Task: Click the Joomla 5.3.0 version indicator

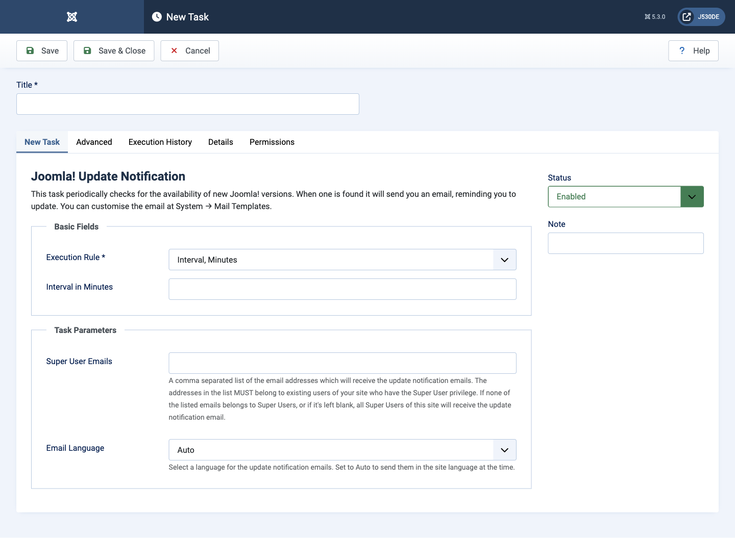Action: click(x=655, y=17)
